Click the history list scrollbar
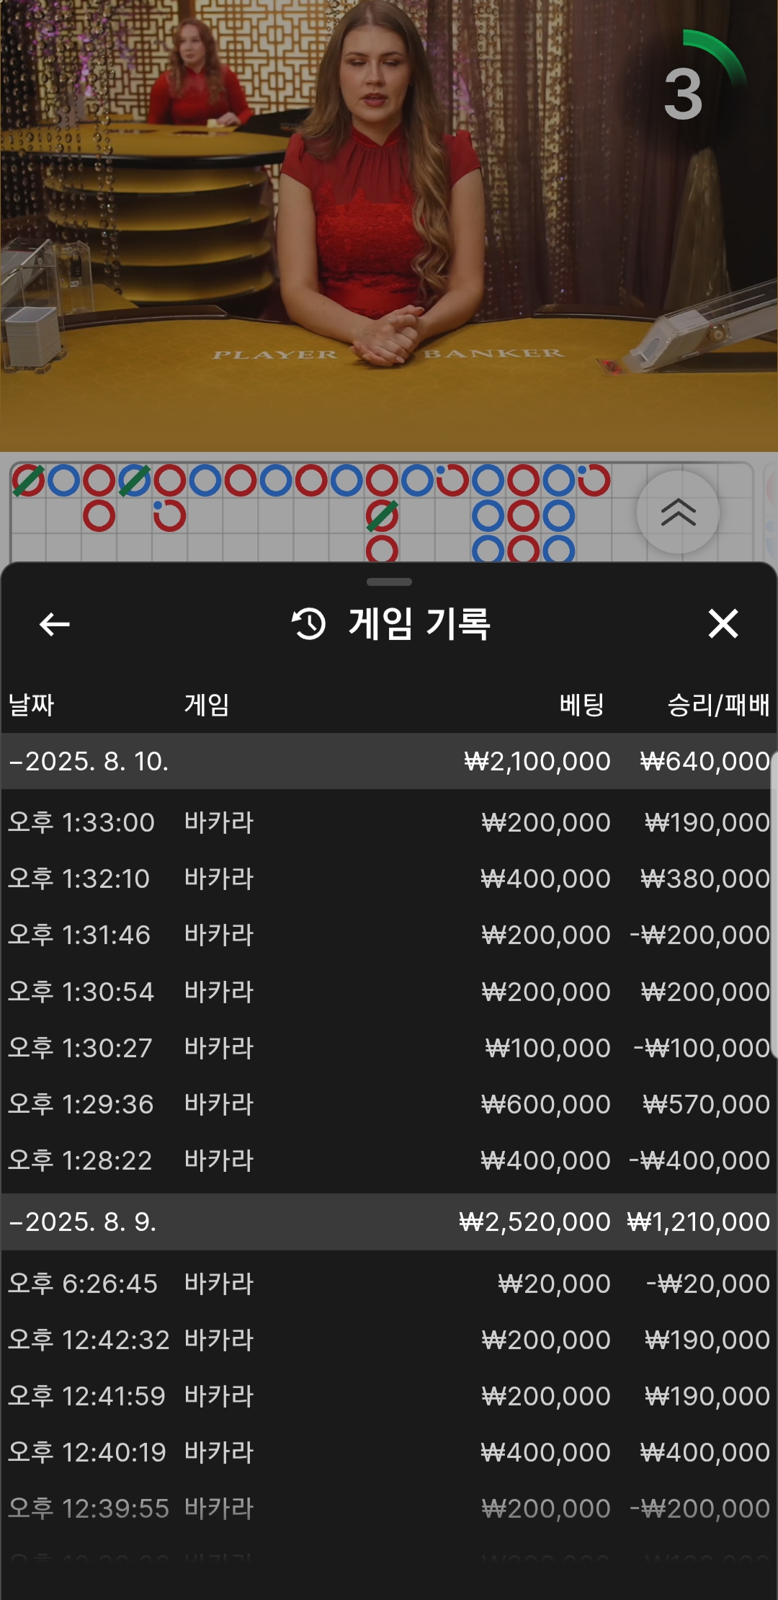The image size is (778, 1600). (774, 905)
